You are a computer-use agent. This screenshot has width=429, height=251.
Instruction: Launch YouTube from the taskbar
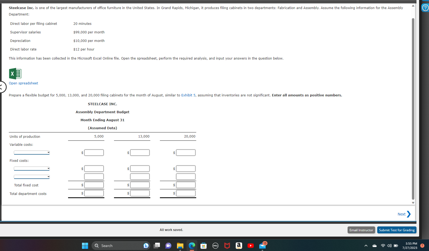pyautogui.click(x=251, y=246)
